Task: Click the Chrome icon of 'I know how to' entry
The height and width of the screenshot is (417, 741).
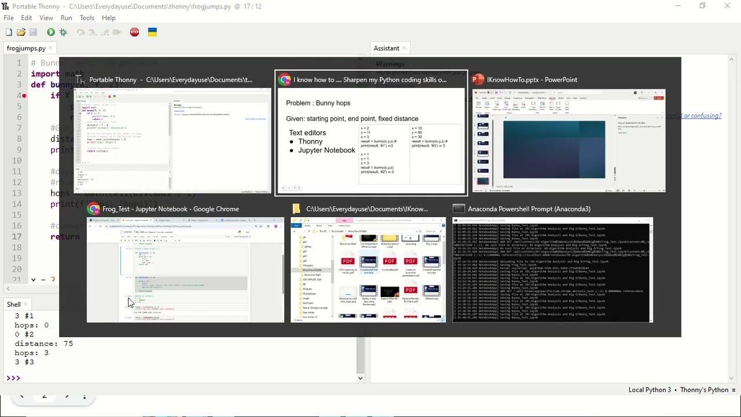Action: pos(284,80)
